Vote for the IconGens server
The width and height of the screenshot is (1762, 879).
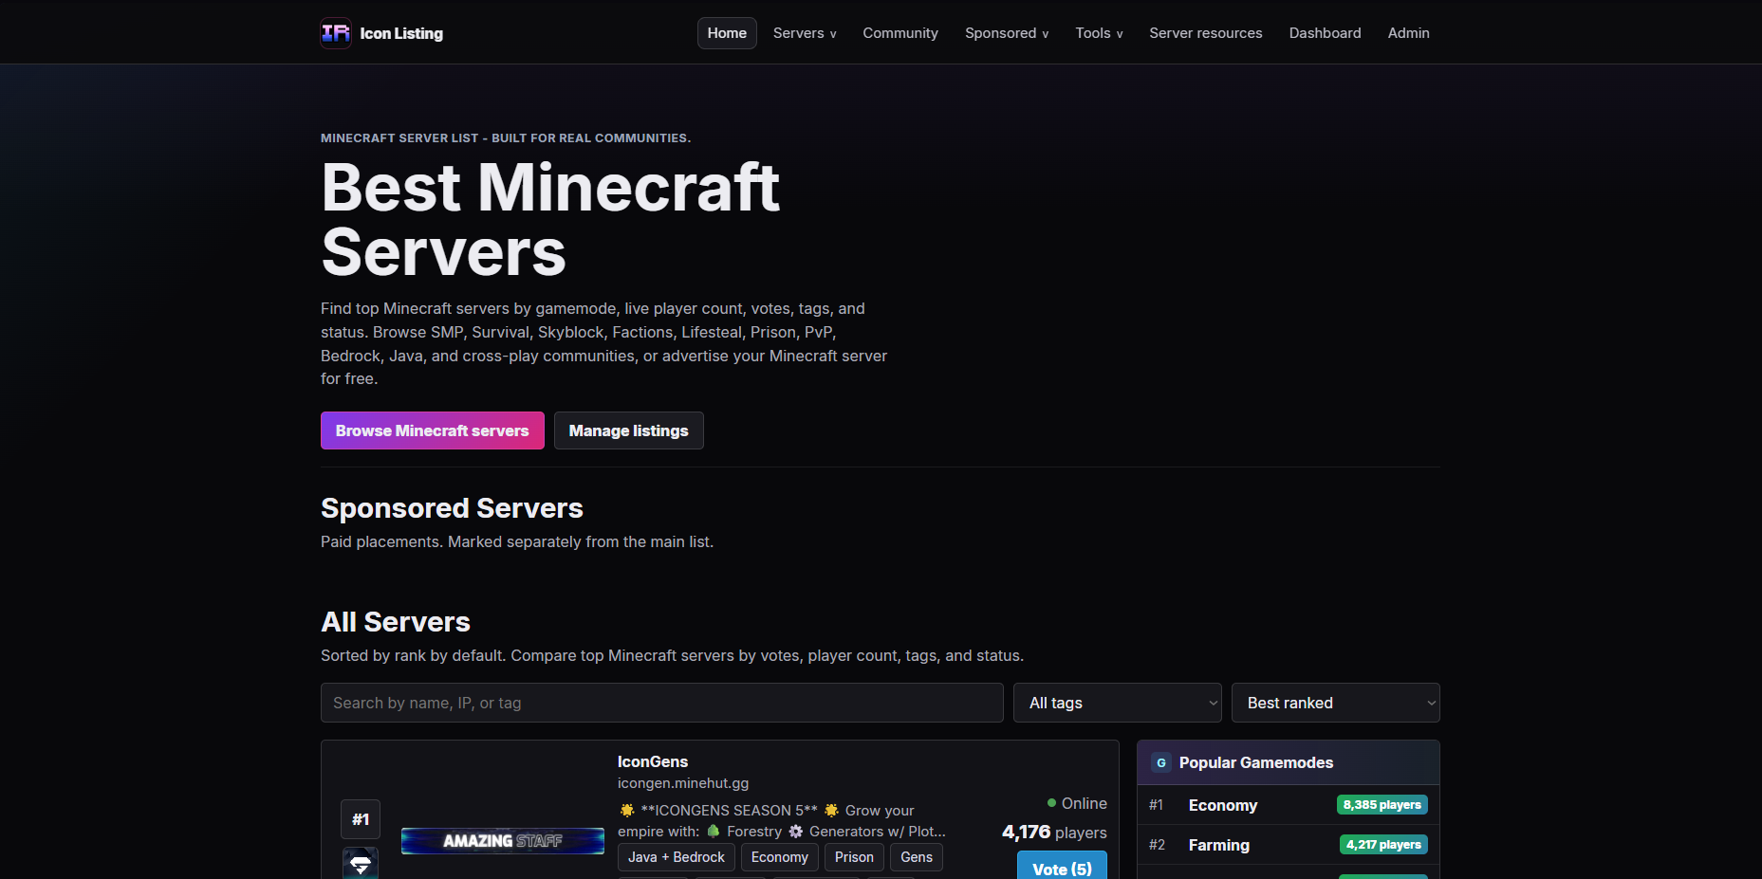tap(1062, 867)
